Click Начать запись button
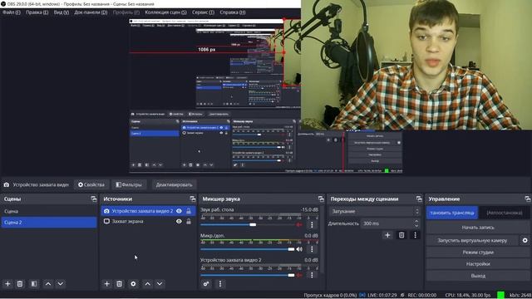 click(478, 228)
